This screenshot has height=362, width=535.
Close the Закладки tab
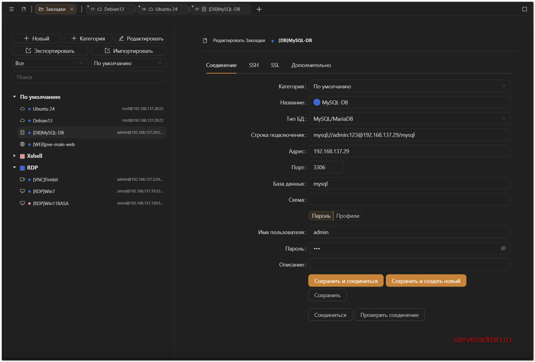[72, 9]
